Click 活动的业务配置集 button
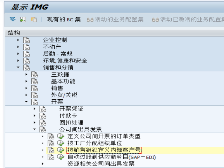Screen dimensions: 224x168 click(x=115, y=19)
